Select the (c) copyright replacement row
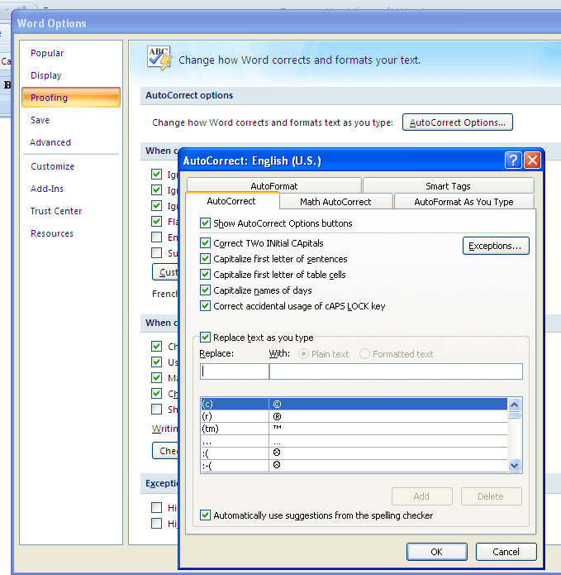Image resolution: width=561 pixels, height=575 pixels. click(x=354, y=404)
